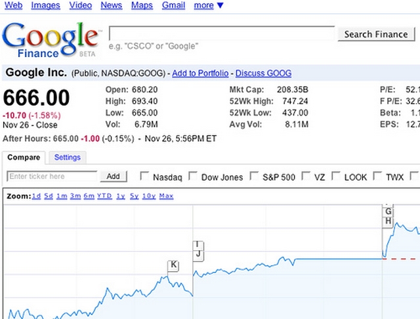The image size is (420, 319).
Task: Open the Gmail link
Action: 173,5
